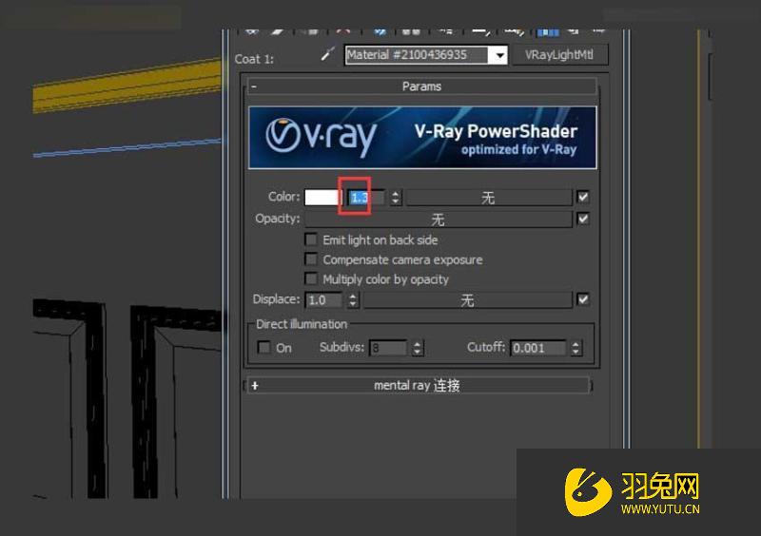Pick material from object with eyedropper
Screen dimensions: 761x536
pos(328,54)
